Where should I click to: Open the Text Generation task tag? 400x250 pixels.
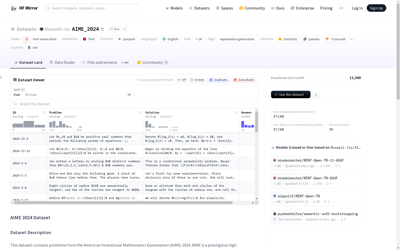[40, 39]
